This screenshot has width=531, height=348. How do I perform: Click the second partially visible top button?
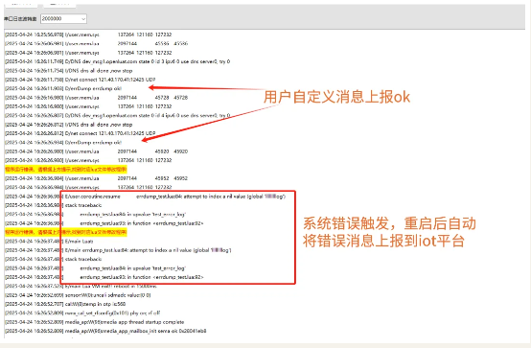point(59,4)
